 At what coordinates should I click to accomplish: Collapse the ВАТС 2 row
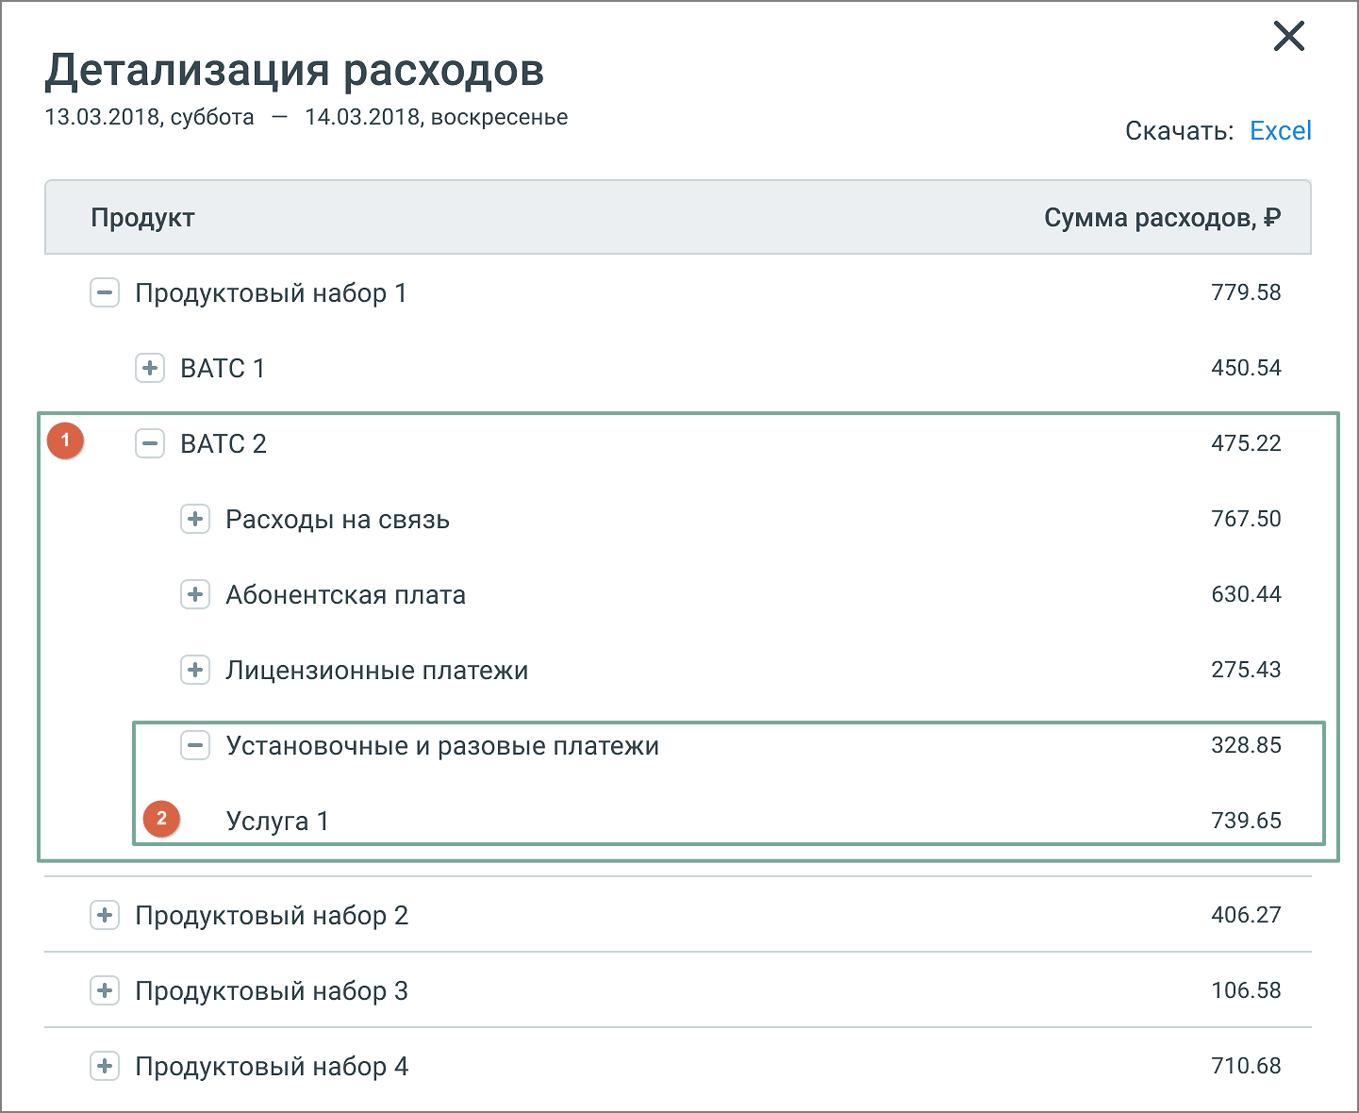pos(150,443)
